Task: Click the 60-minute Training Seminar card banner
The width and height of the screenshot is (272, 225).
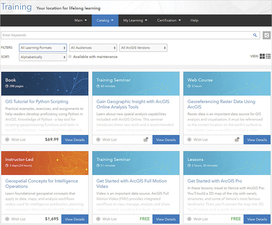Action: click(136, 84)
